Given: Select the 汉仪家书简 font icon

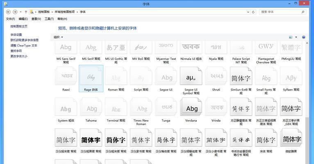Looking at the screenshot, I should pyautogui.click(x=141, y=138).
